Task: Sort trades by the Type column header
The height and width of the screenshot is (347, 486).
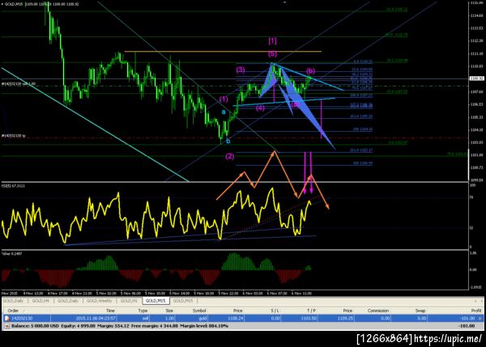Action: (143, 311)
